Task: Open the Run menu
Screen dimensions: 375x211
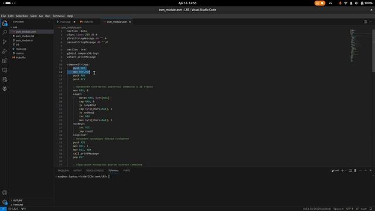Action: (47, 16)
